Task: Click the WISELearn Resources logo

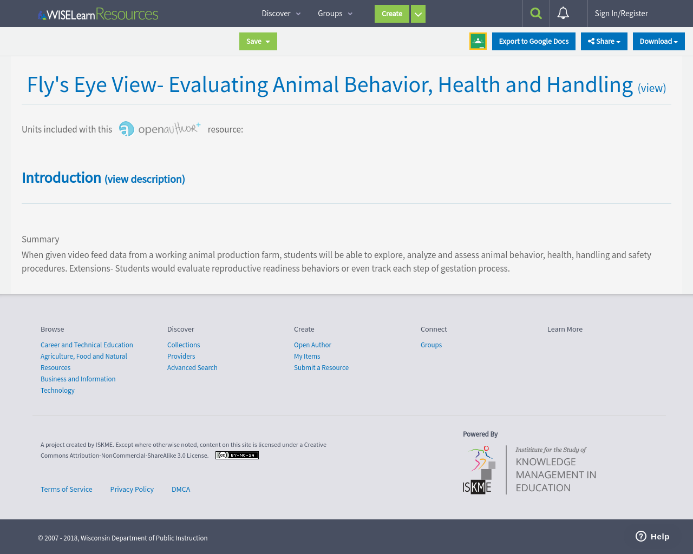Action: point(97,14)
